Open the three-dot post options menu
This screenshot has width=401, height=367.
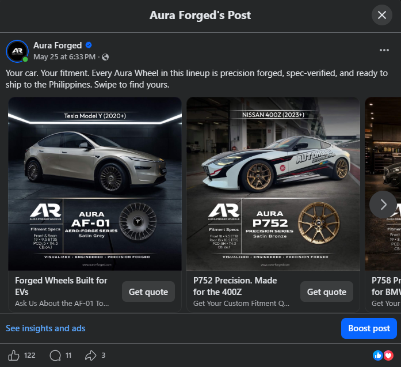384,50
